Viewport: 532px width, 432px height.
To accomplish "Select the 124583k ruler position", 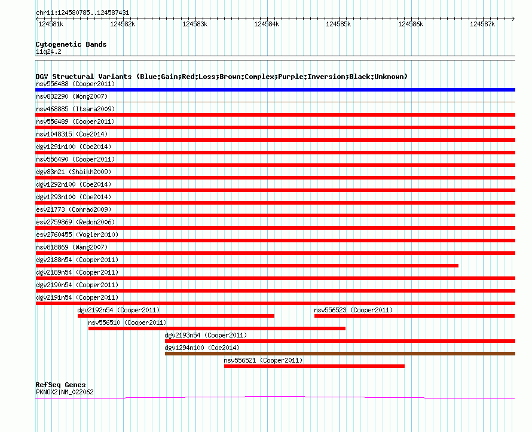I will pyautogui.click(x=195, y=24).
